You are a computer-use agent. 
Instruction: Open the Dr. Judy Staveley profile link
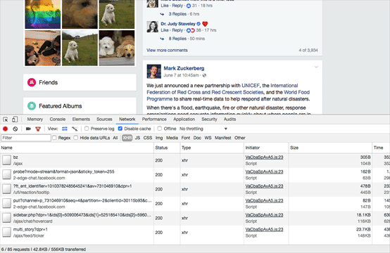click(x=178, y=24)
